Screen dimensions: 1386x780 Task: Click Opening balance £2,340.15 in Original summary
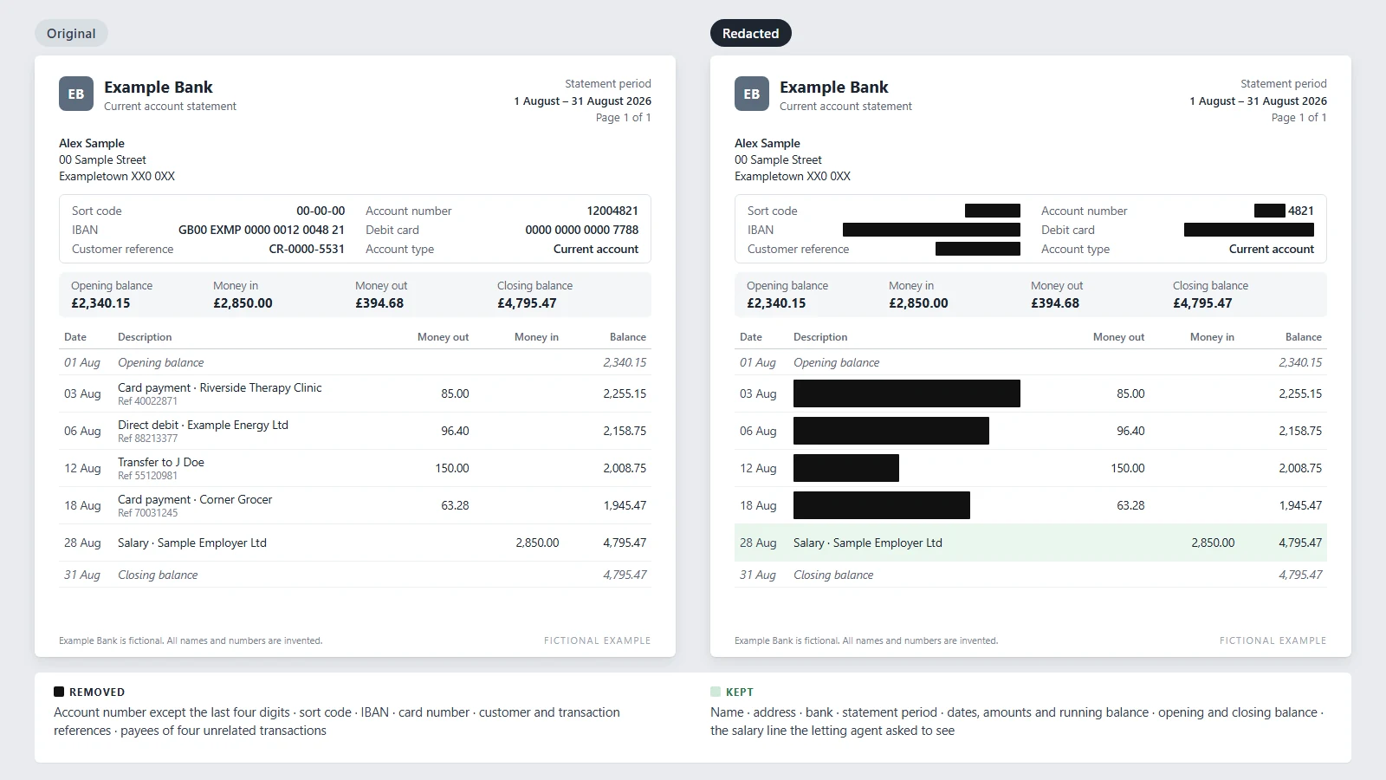[112, 295]
